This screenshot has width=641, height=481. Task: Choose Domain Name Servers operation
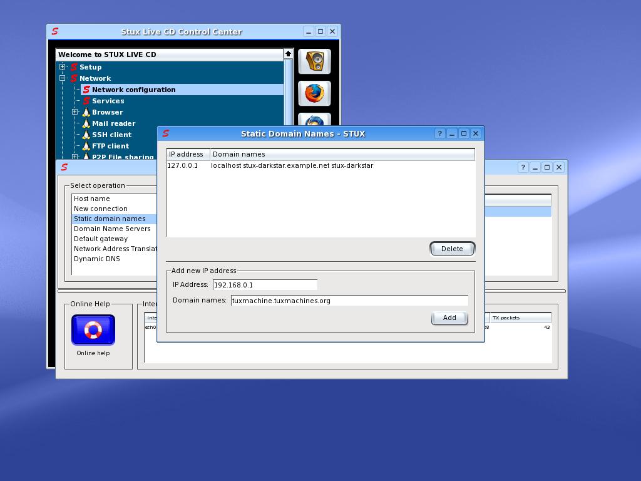pos(114,229)
